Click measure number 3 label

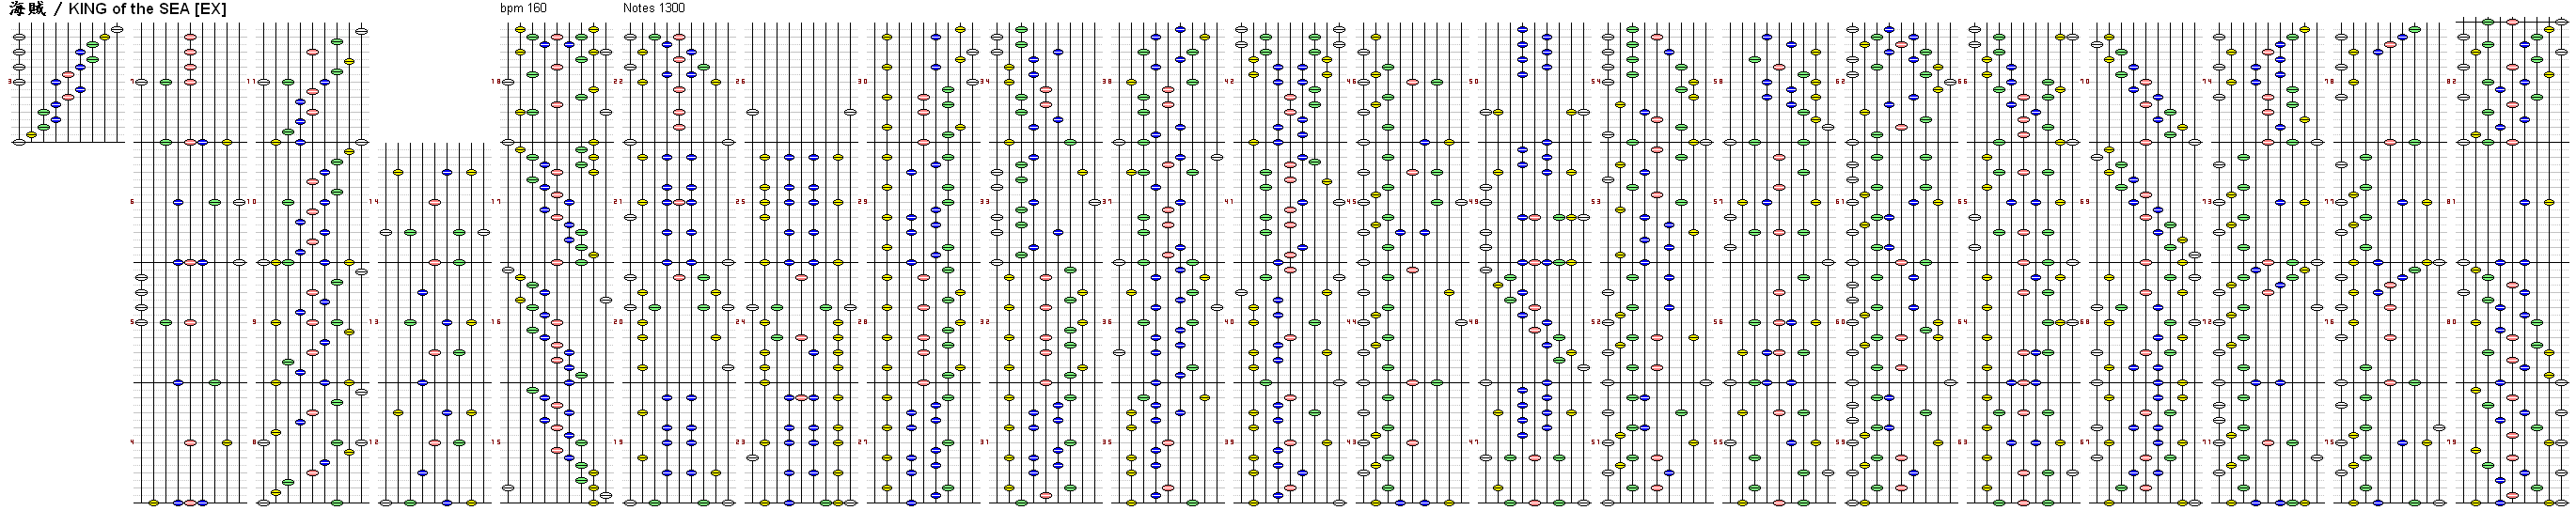coord(9,82)
